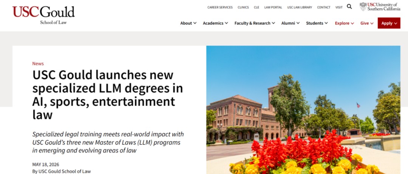Screen dimensions: 408x174
Task: Open University of Southern California shield logo
Action: coord(380,6)
